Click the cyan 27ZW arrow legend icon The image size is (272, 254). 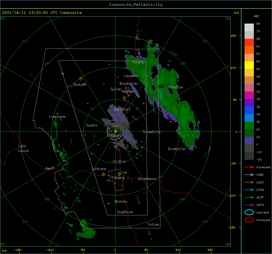click(249, 190)
